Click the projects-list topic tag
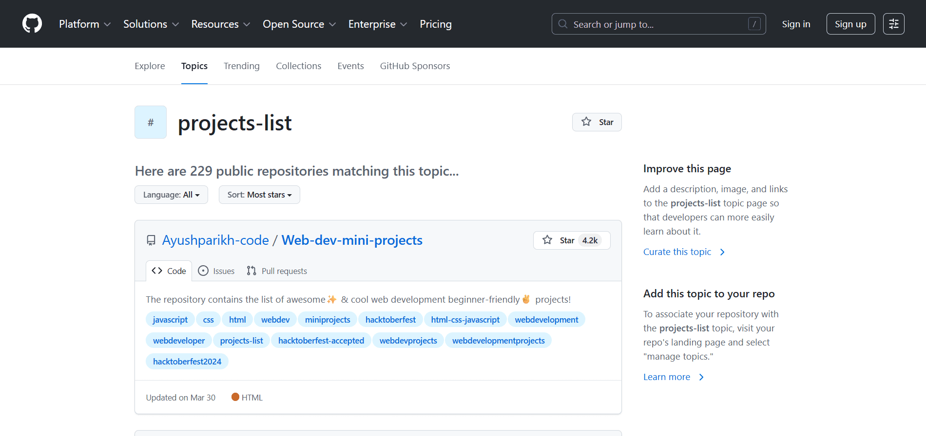The width and height of the screenshot is (926, 436). click(x=241, y=341)
